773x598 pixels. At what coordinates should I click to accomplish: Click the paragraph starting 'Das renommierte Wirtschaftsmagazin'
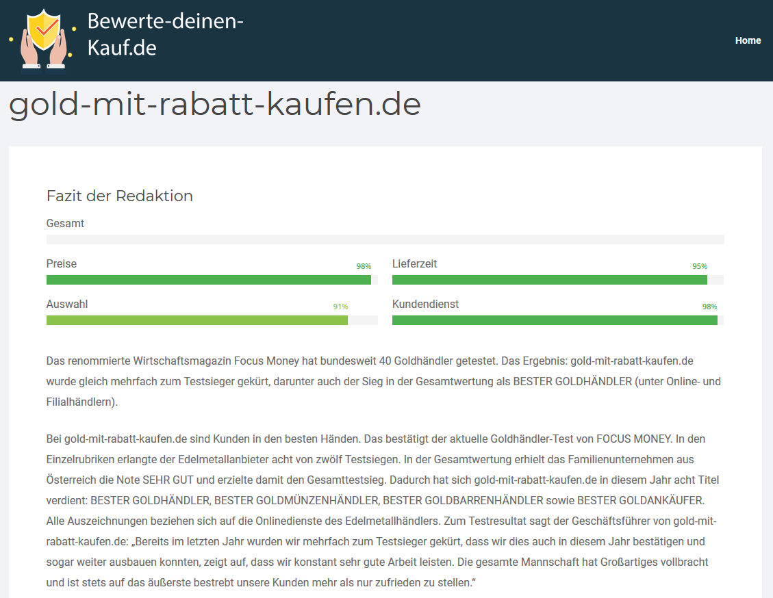pyautogui.click(x=383, y=381)
